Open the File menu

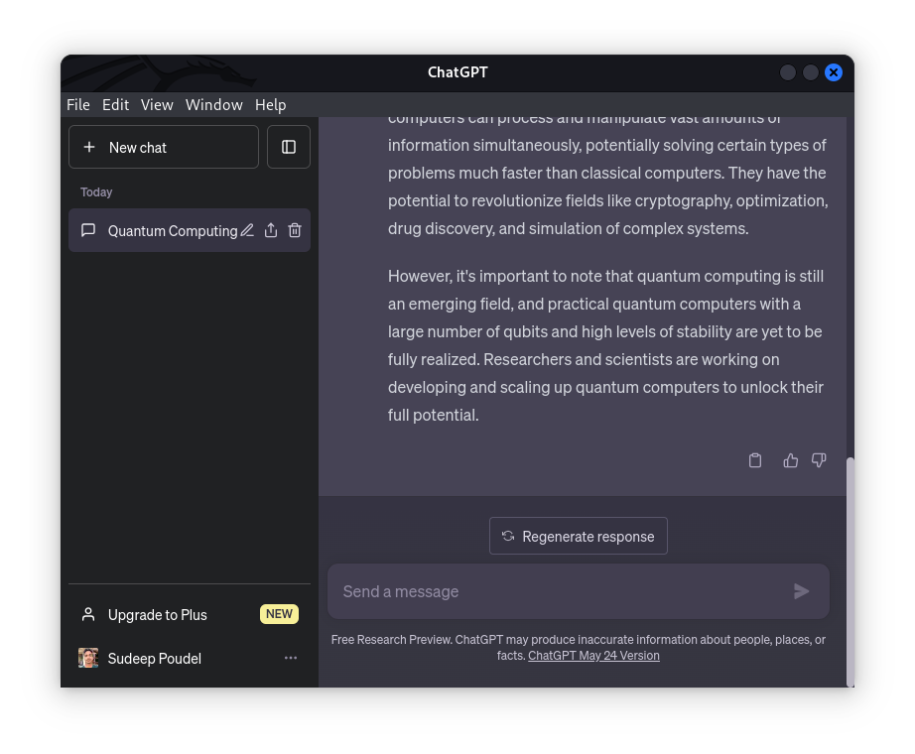pos(77,104)
